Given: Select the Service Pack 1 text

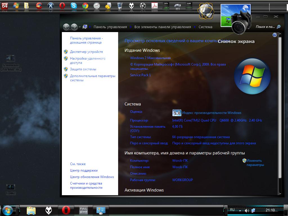Looking at the screenshot, I should point(141,75).
